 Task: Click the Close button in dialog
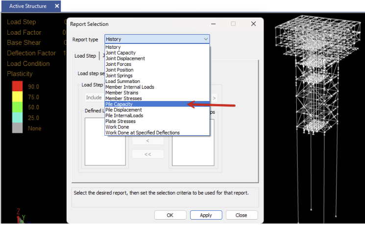pyautogui.click(x=242, y=215)
